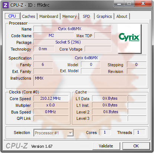
Task: Open the Mainboard tab
Action: click(x=49, y=16)
